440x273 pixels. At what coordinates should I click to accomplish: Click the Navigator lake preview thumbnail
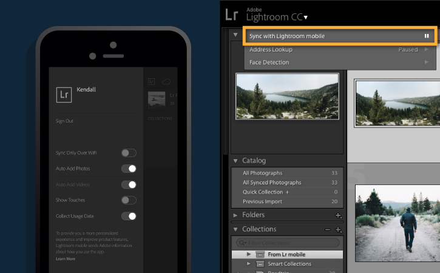coord(287,96)
